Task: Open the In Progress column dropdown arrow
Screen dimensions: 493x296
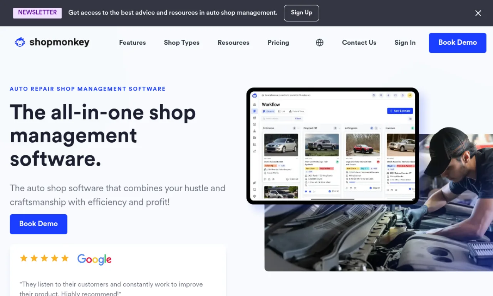Action: click(x=380, y=128)
